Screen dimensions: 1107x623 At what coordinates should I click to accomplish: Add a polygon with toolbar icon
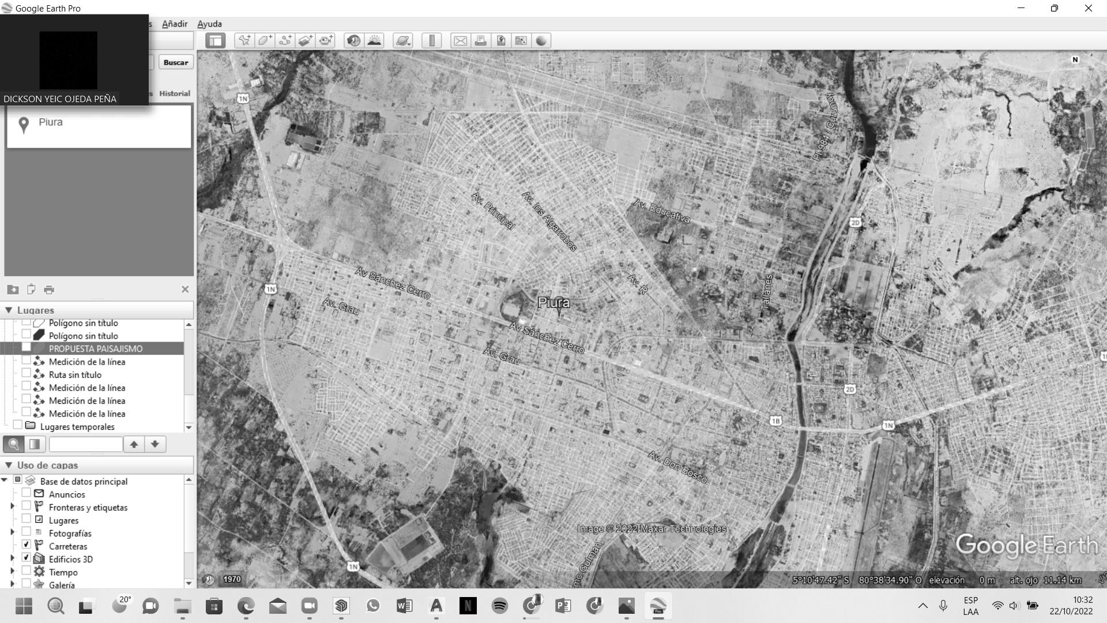pyautogui.click(x=265, y=40)
